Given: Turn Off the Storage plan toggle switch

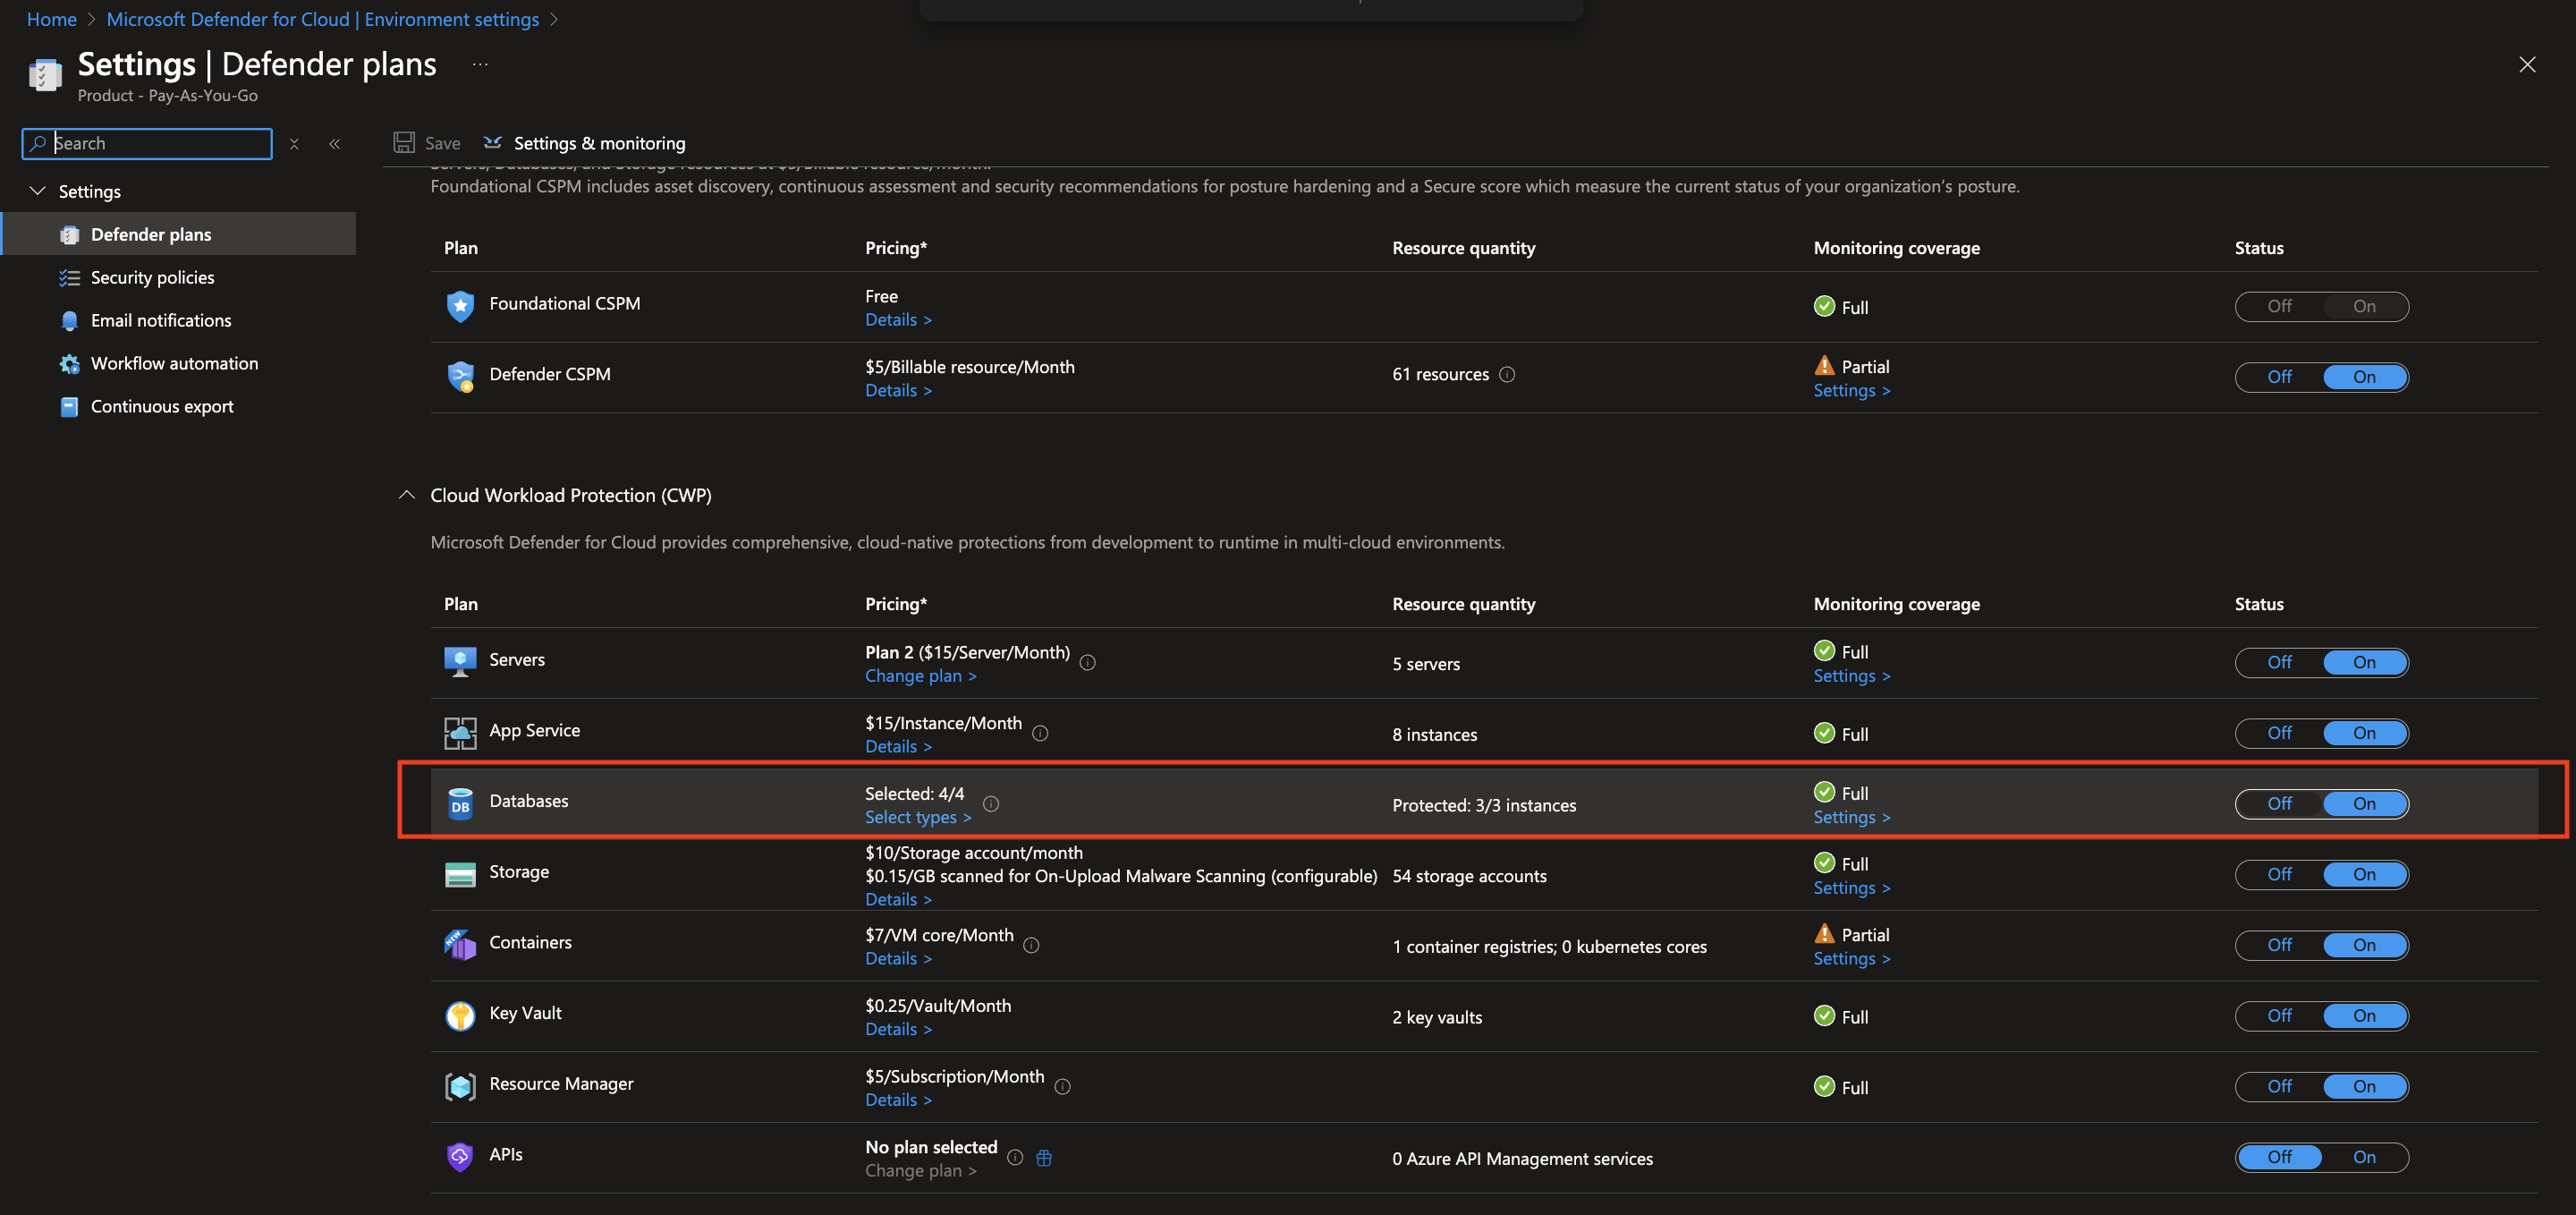Looking at the screenshot, I should 2279,874.
